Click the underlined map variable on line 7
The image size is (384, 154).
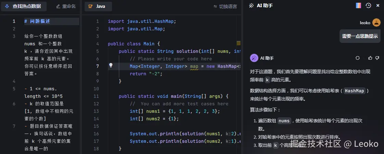[x=194, y=66]
